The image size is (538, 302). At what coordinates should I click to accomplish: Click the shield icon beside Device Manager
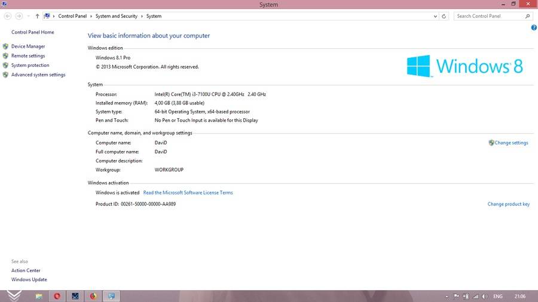pyautogui.click(x=5, y=46)
